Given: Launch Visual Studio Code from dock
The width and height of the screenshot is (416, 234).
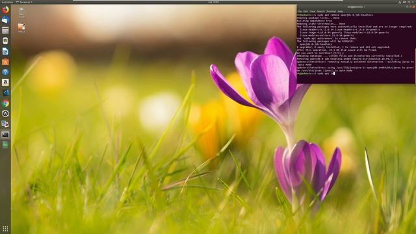Looking at the screenshot, I should click(5, 92).
